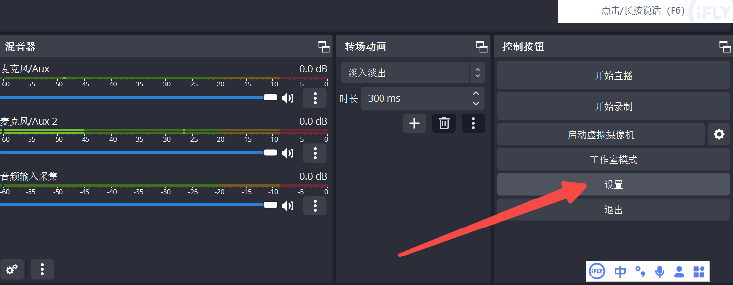Switch iFLY input language 中 icon

coord(621,271)
